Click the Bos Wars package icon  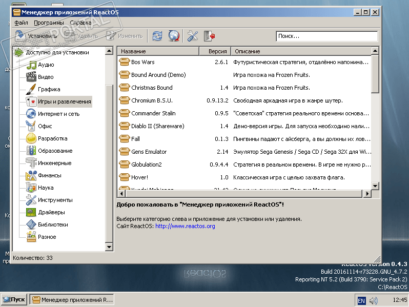pyautogui.click(x=125, y=62)
